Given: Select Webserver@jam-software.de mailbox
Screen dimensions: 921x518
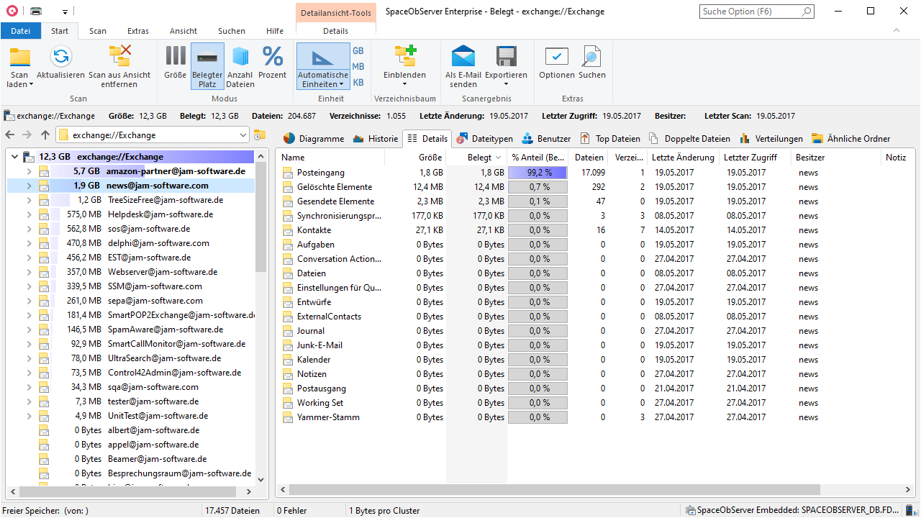Looking at the screenshot, I should click(x=163, y=272).
